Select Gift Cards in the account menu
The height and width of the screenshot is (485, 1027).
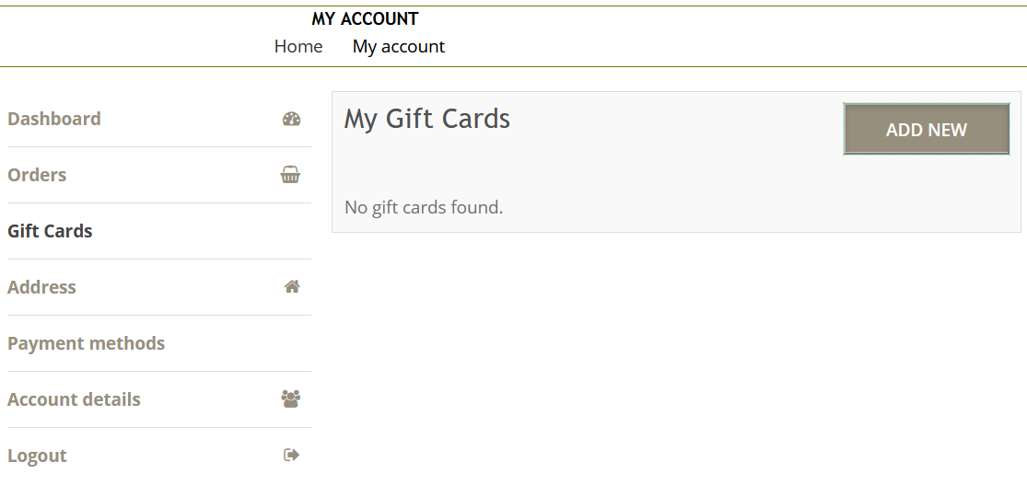(50, 231)
